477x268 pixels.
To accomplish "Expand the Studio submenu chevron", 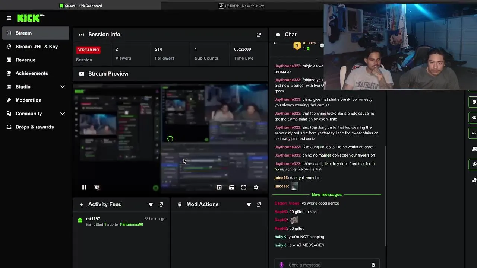I will coord(63,87).
